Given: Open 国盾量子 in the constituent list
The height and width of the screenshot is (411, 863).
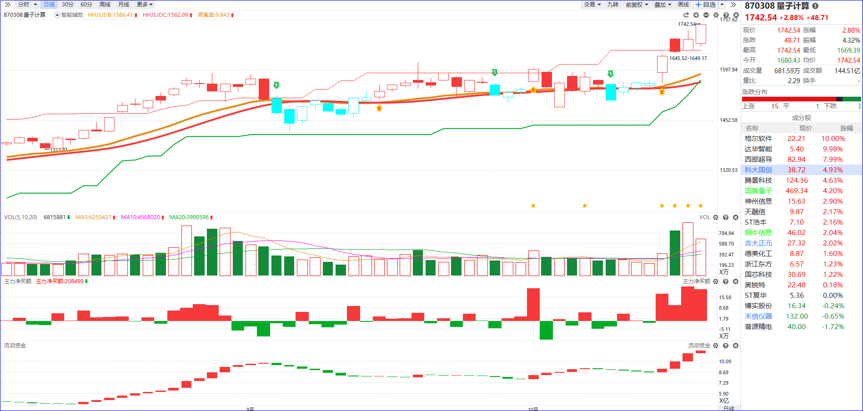Looking at the screenshot, I should coord(758,191).
